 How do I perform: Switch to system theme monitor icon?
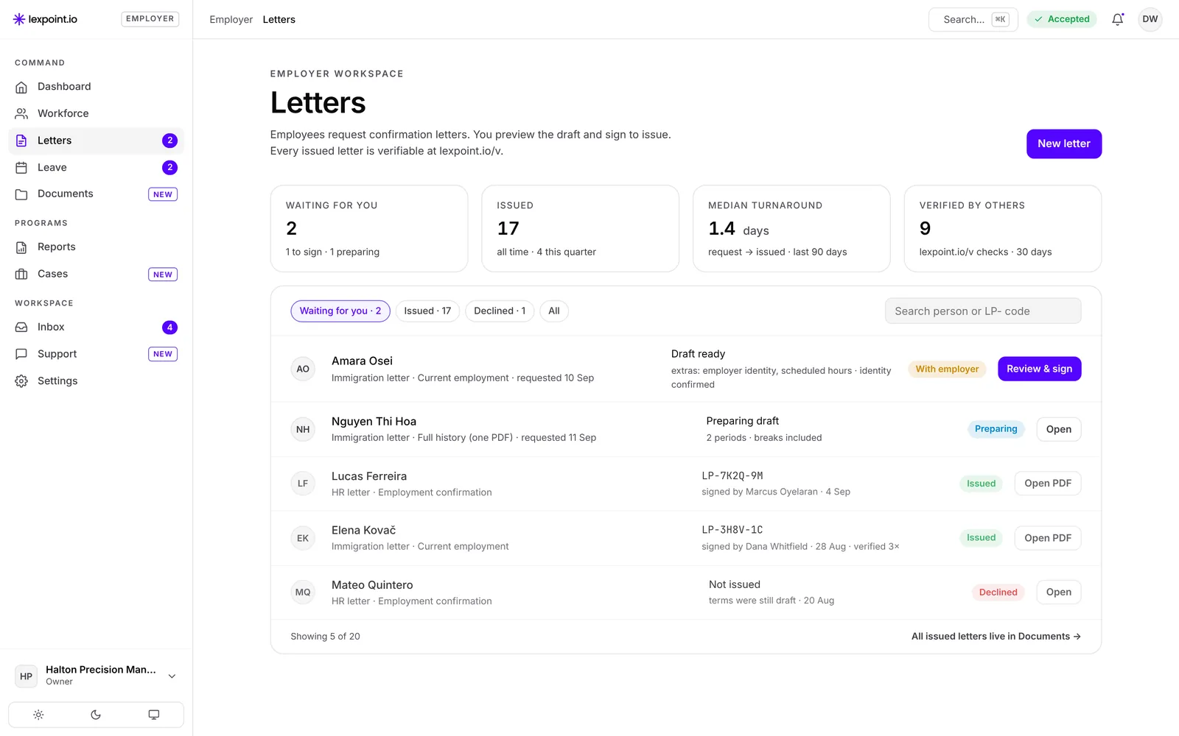[154, 715]
